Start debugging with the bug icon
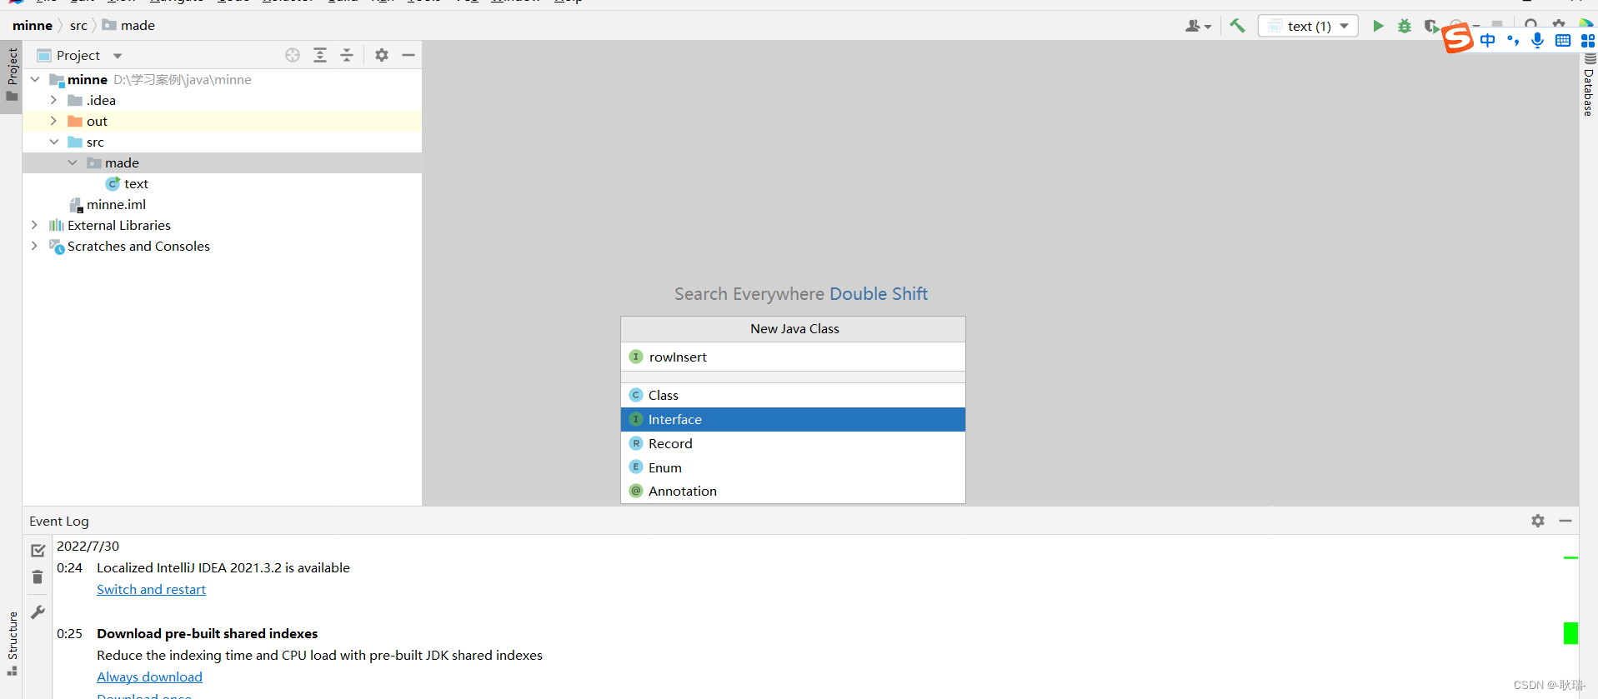 (x=1405, y=26)
